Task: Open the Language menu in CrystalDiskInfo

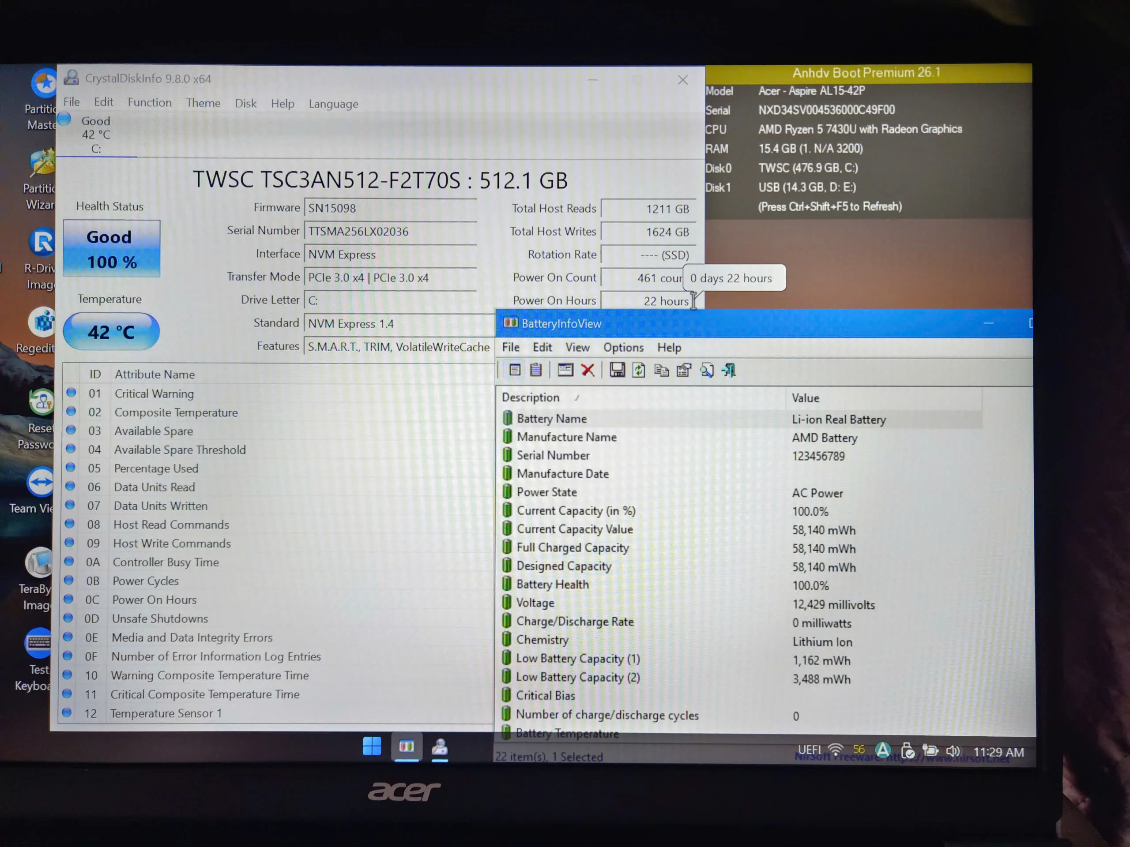Action: pyautogui.click(x=334, y=104)
